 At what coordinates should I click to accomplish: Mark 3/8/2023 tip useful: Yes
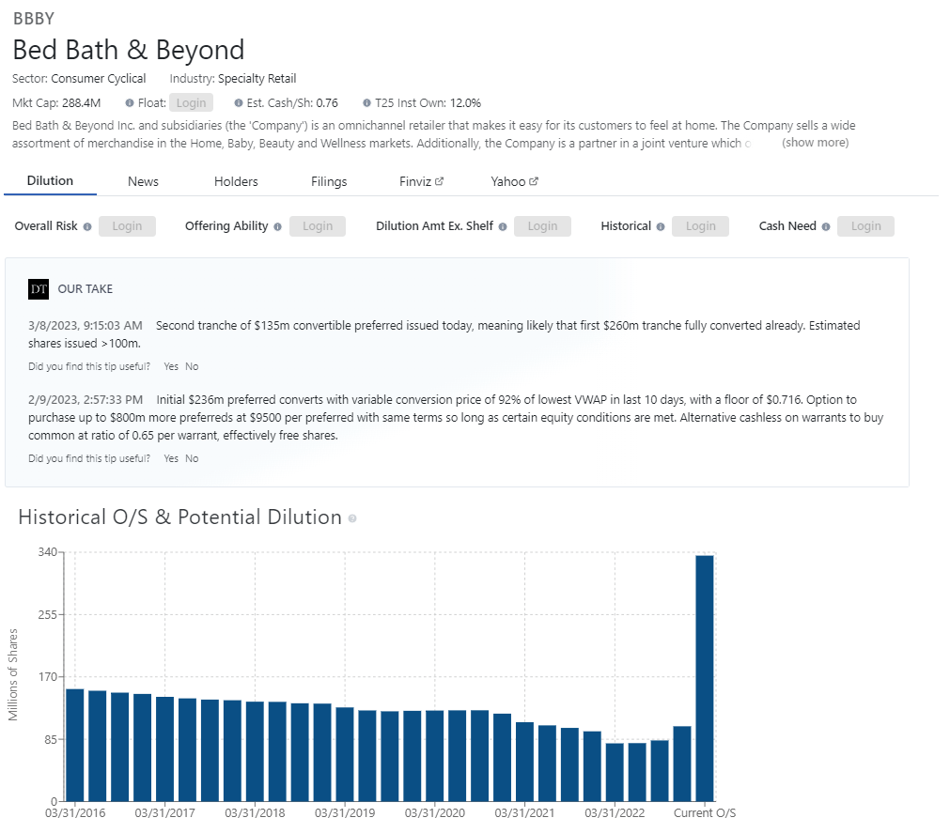tap(171, 366)
